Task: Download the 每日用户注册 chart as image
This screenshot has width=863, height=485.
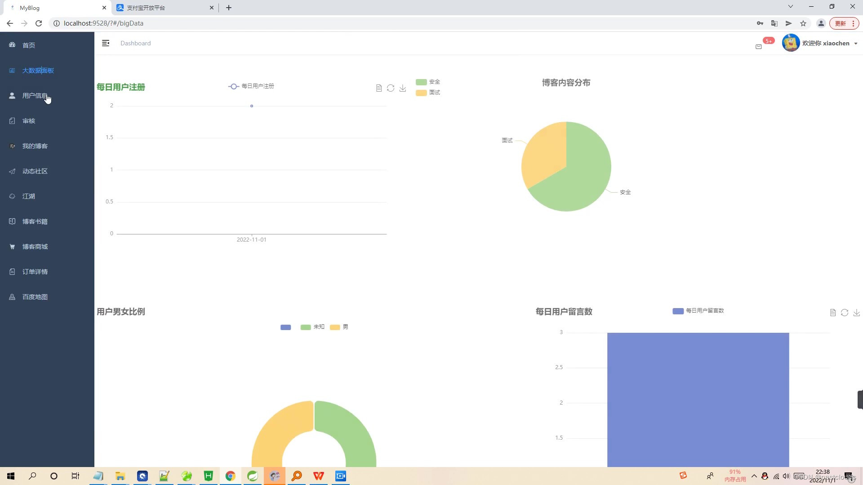Action: [x=403, y=88]
